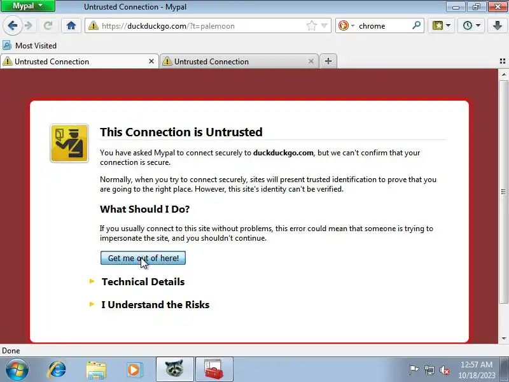Launch Internet Explorer from taskbar
Viewport: 509px width, 382px height.
57,370
